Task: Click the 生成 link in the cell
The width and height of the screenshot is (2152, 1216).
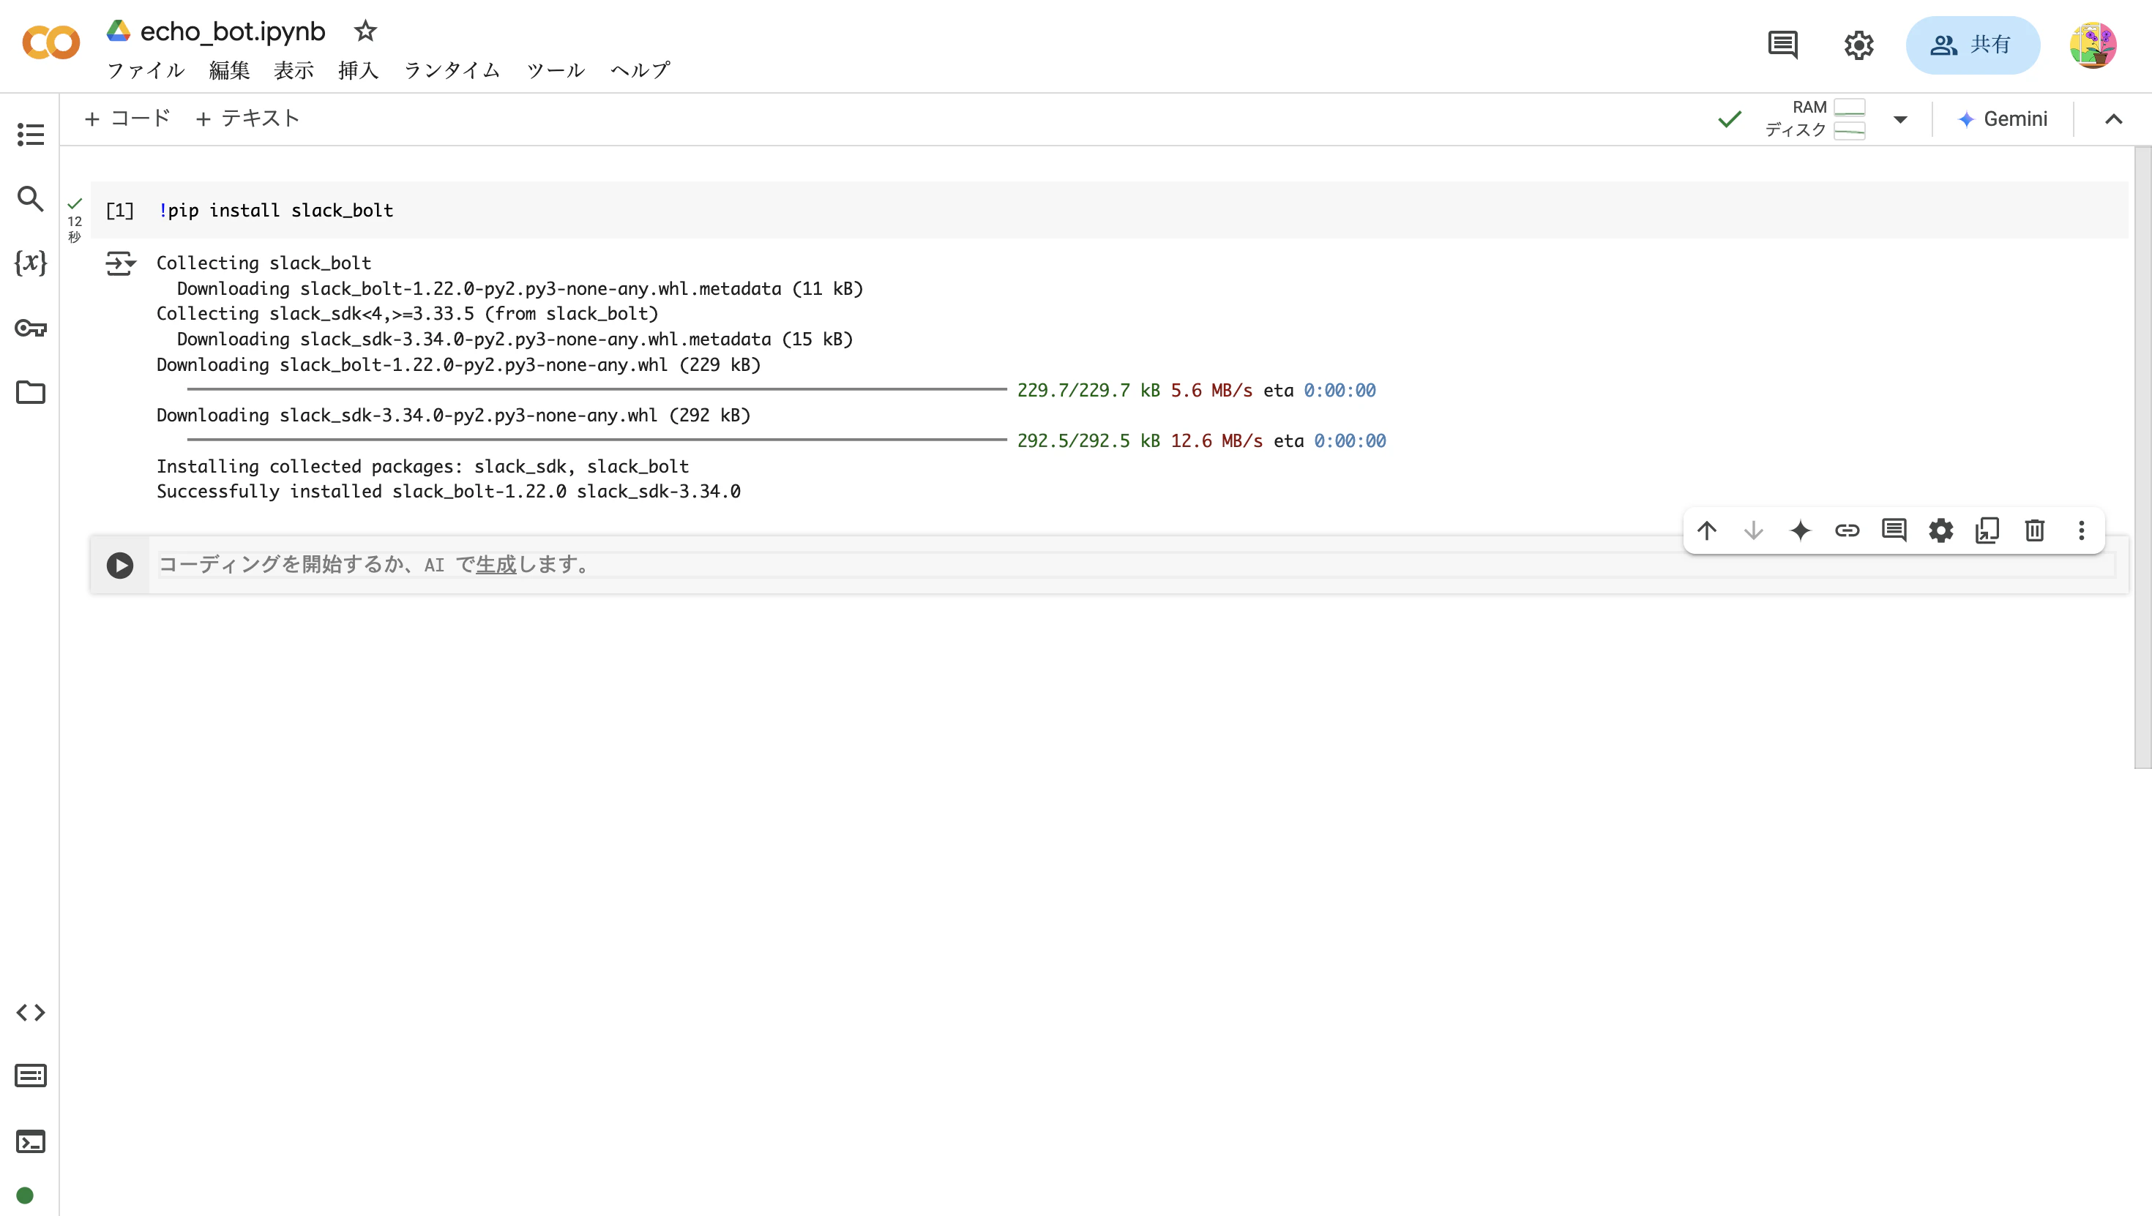Action: pyautogui.click(x=496, y=566)
